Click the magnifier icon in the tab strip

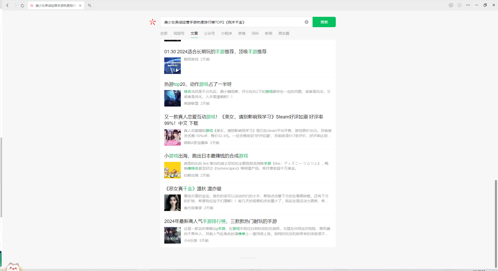coord(89,5)
